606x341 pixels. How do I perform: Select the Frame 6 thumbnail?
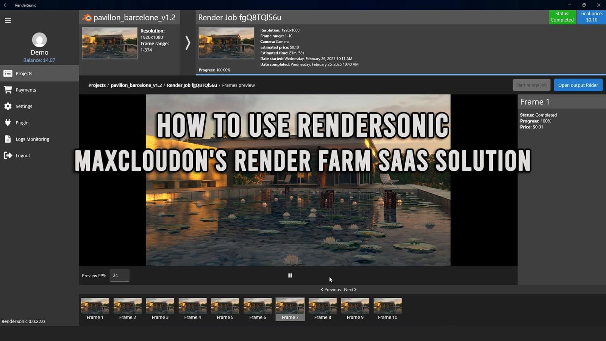(x=258, y=309)
